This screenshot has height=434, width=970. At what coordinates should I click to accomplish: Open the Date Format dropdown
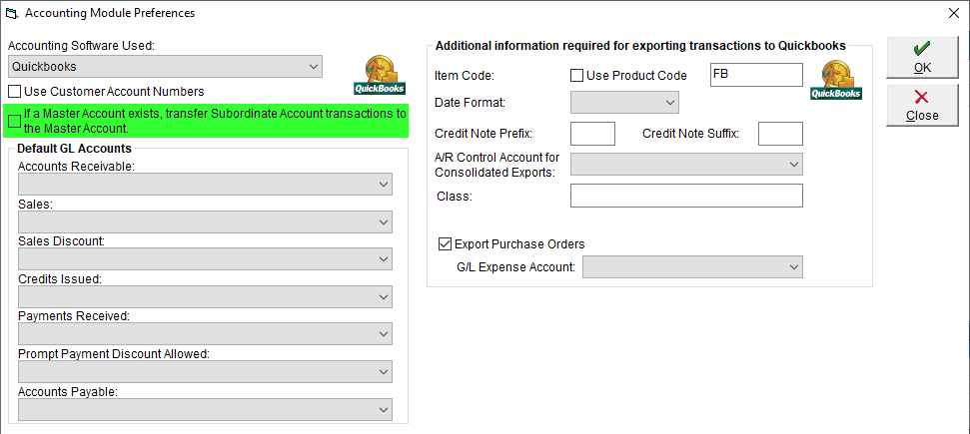pyautogui.click(x=624, y=103)
